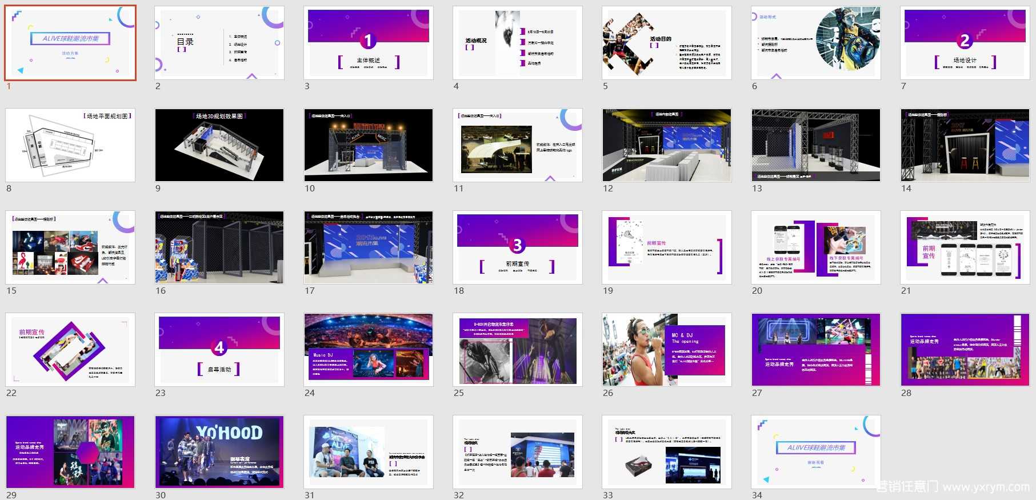The width and height of the screenshot is (1036, 500).
Task: Select slide 13 truss structure rendering
Action: click(816, 145)
